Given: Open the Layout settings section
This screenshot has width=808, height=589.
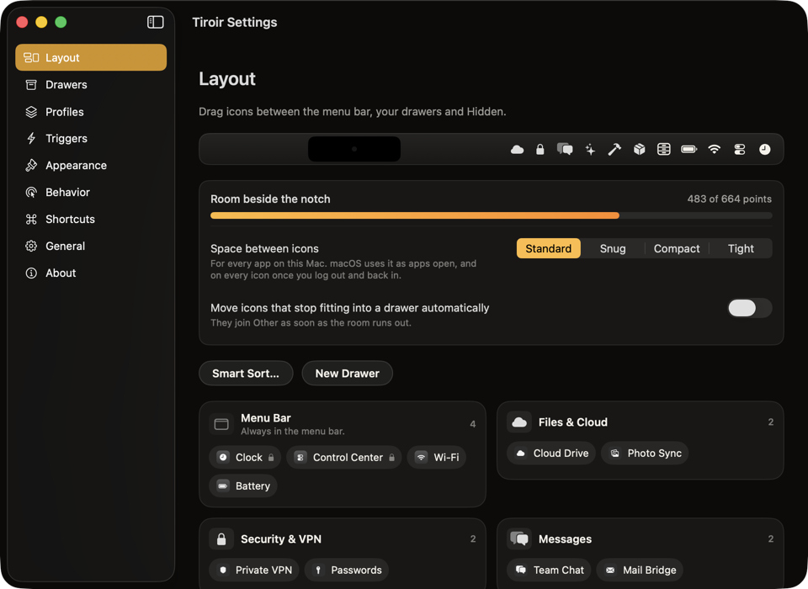Looking at the screenshot, I should coord(91,57).
